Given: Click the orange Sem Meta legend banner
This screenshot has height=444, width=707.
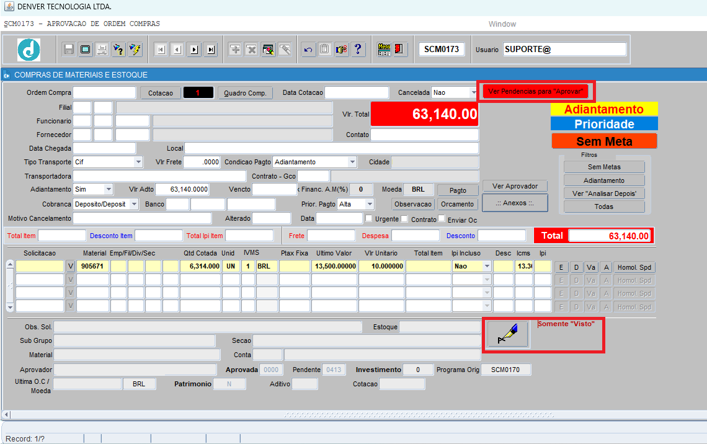Looking at the screenshot, I should 604,141.
